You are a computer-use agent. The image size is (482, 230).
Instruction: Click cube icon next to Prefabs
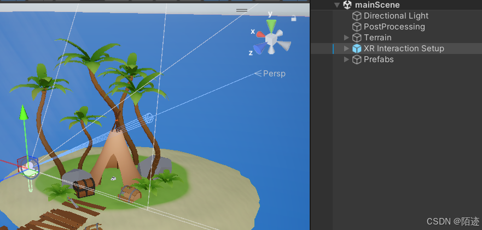(357, 59)
